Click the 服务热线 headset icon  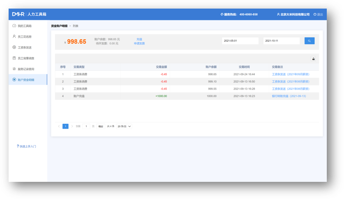point(222,14)
